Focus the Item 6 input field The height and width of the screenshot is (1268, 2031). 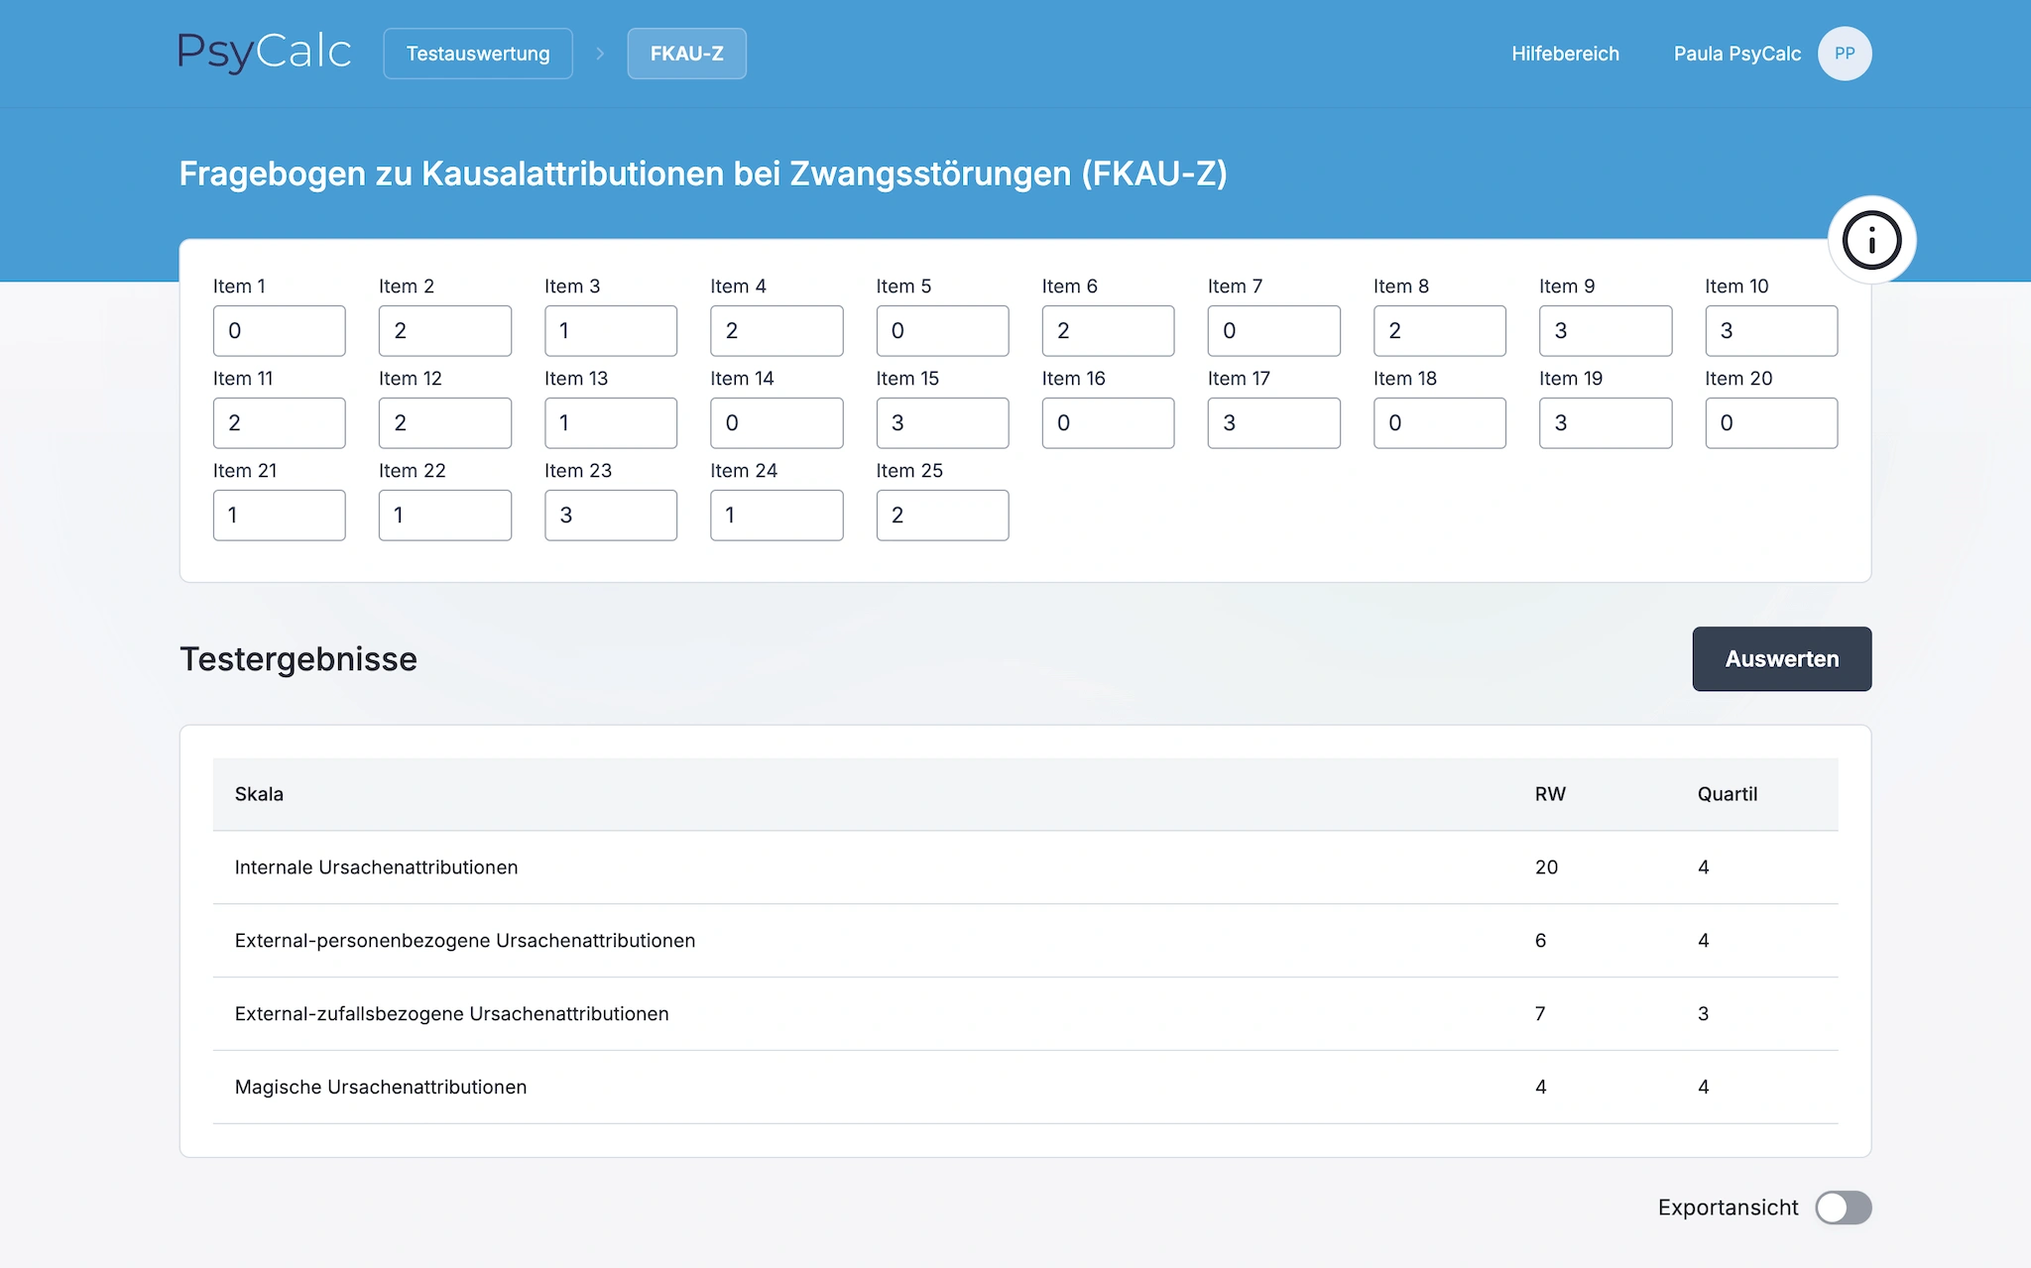click(1109, 331)
